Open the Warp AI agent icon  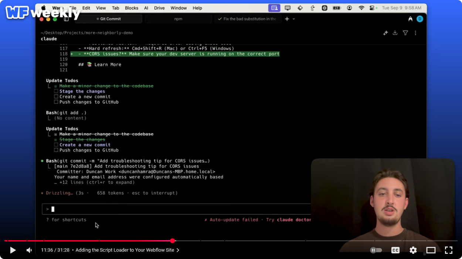(x=410, y=19)
